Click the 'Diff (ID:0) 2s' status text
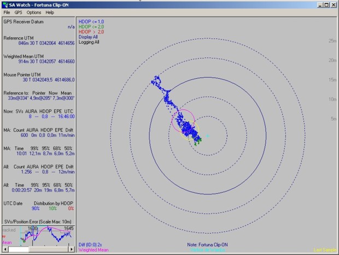The width and height of the screenshot is (339, 255). [x=90, y=245]
